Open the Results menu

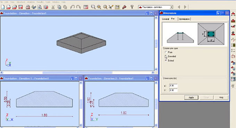[x=40, y=2]
